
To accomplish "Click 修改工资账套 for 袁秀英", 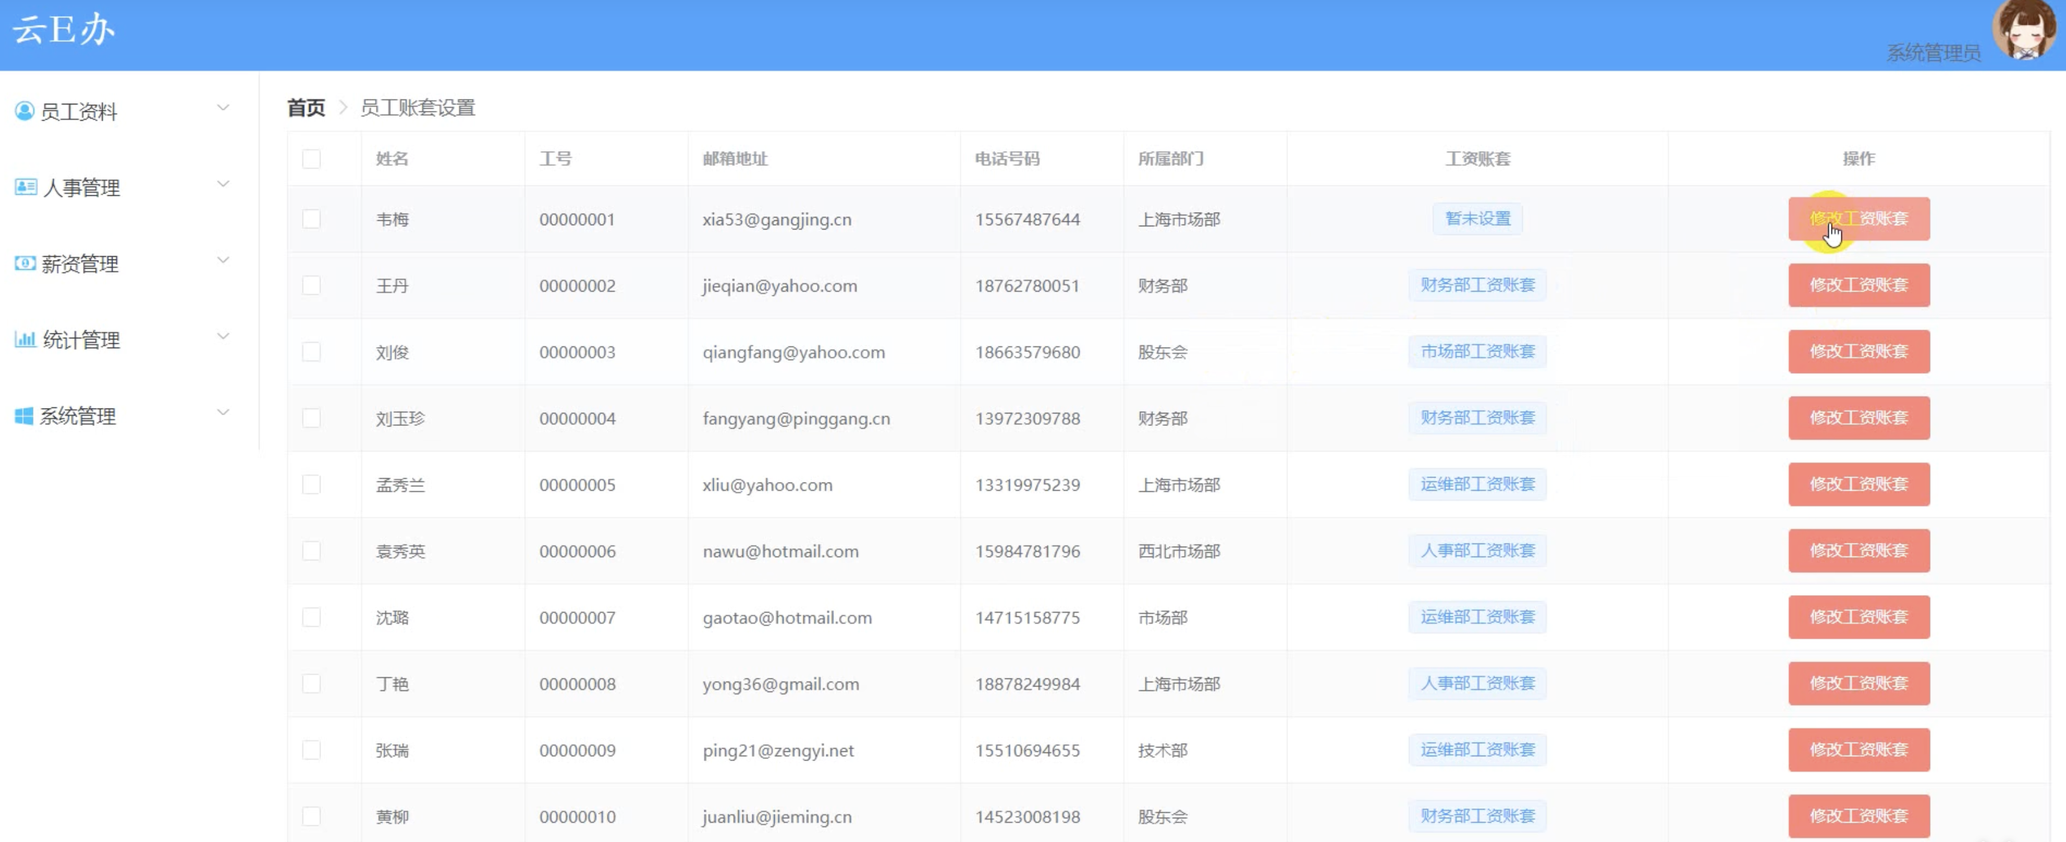I will tap(1858, 551).
